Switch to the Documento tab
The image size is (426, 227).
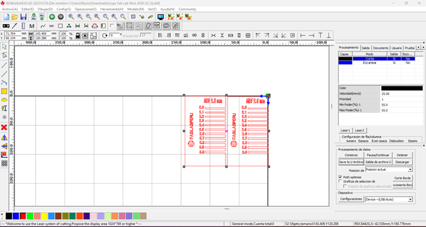coord(381,47)
